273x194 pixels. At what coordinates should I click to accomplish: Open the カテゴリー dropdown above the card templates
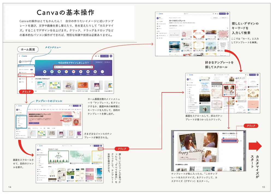[182, 26]
